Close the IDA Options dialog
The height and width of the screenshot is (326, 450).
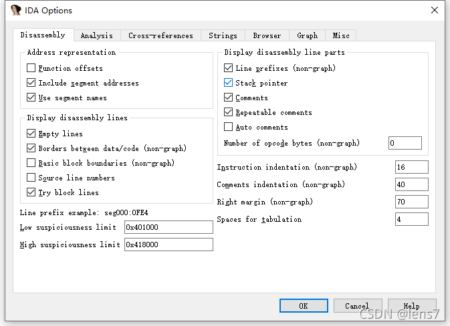(x=435, y=10)
